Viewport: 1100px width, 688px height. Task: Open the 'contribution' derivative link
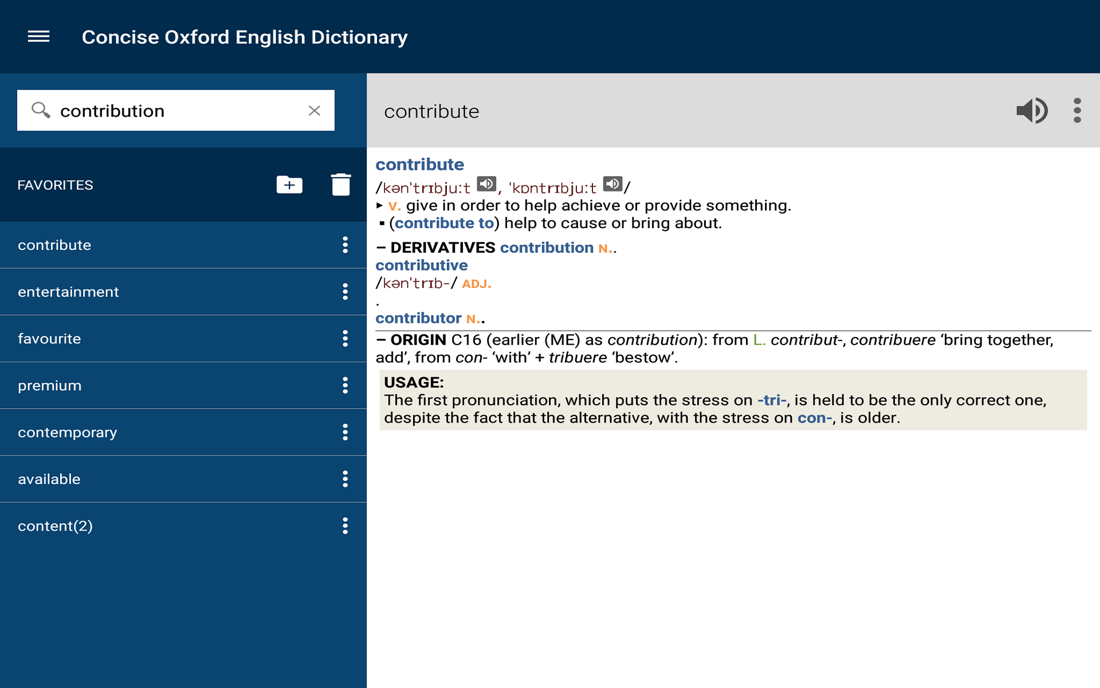pos(547,247)
